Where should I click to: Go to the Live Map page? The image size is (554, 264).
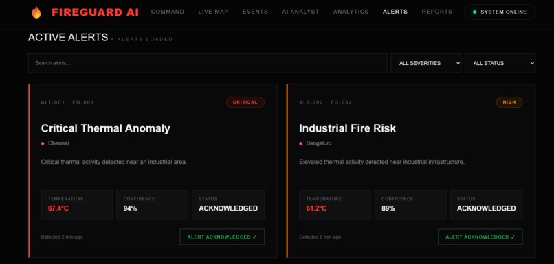click(213, 12)
